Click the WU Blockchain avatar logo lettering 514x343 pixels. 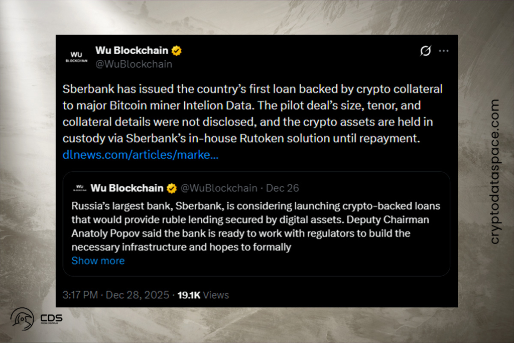76,55
